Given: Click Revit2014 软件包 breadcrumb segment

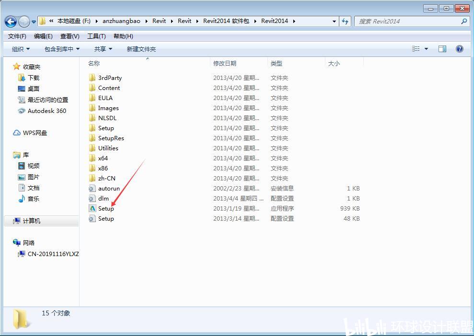Looking at the screenshot, I should (x=226, y=21).
